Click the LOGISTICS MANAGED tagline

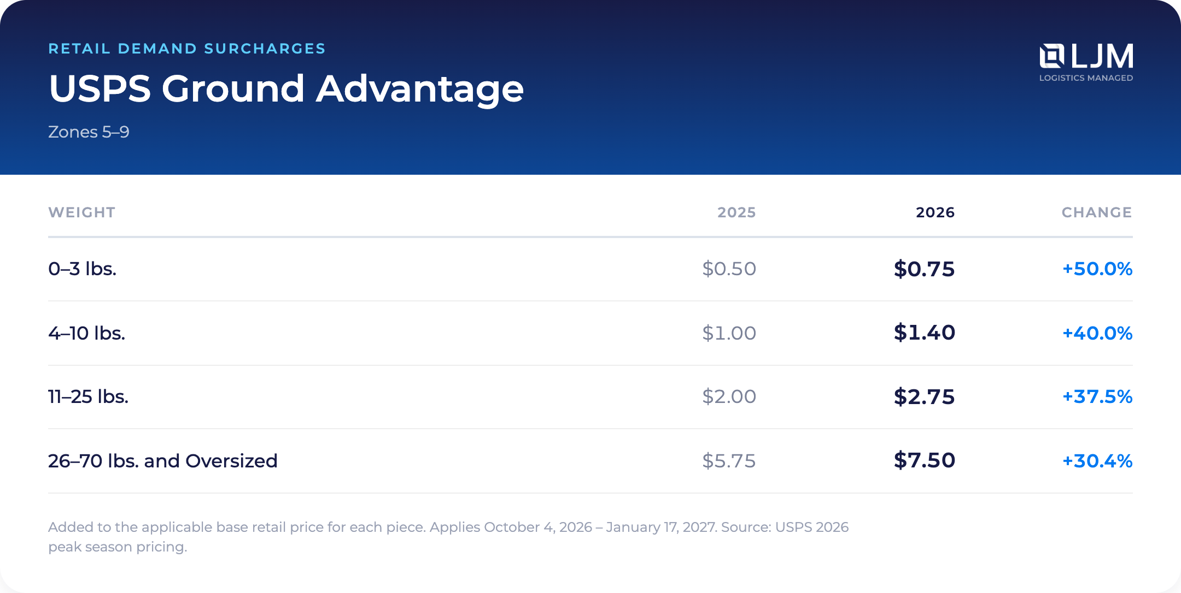click(x=1086, y=78)
